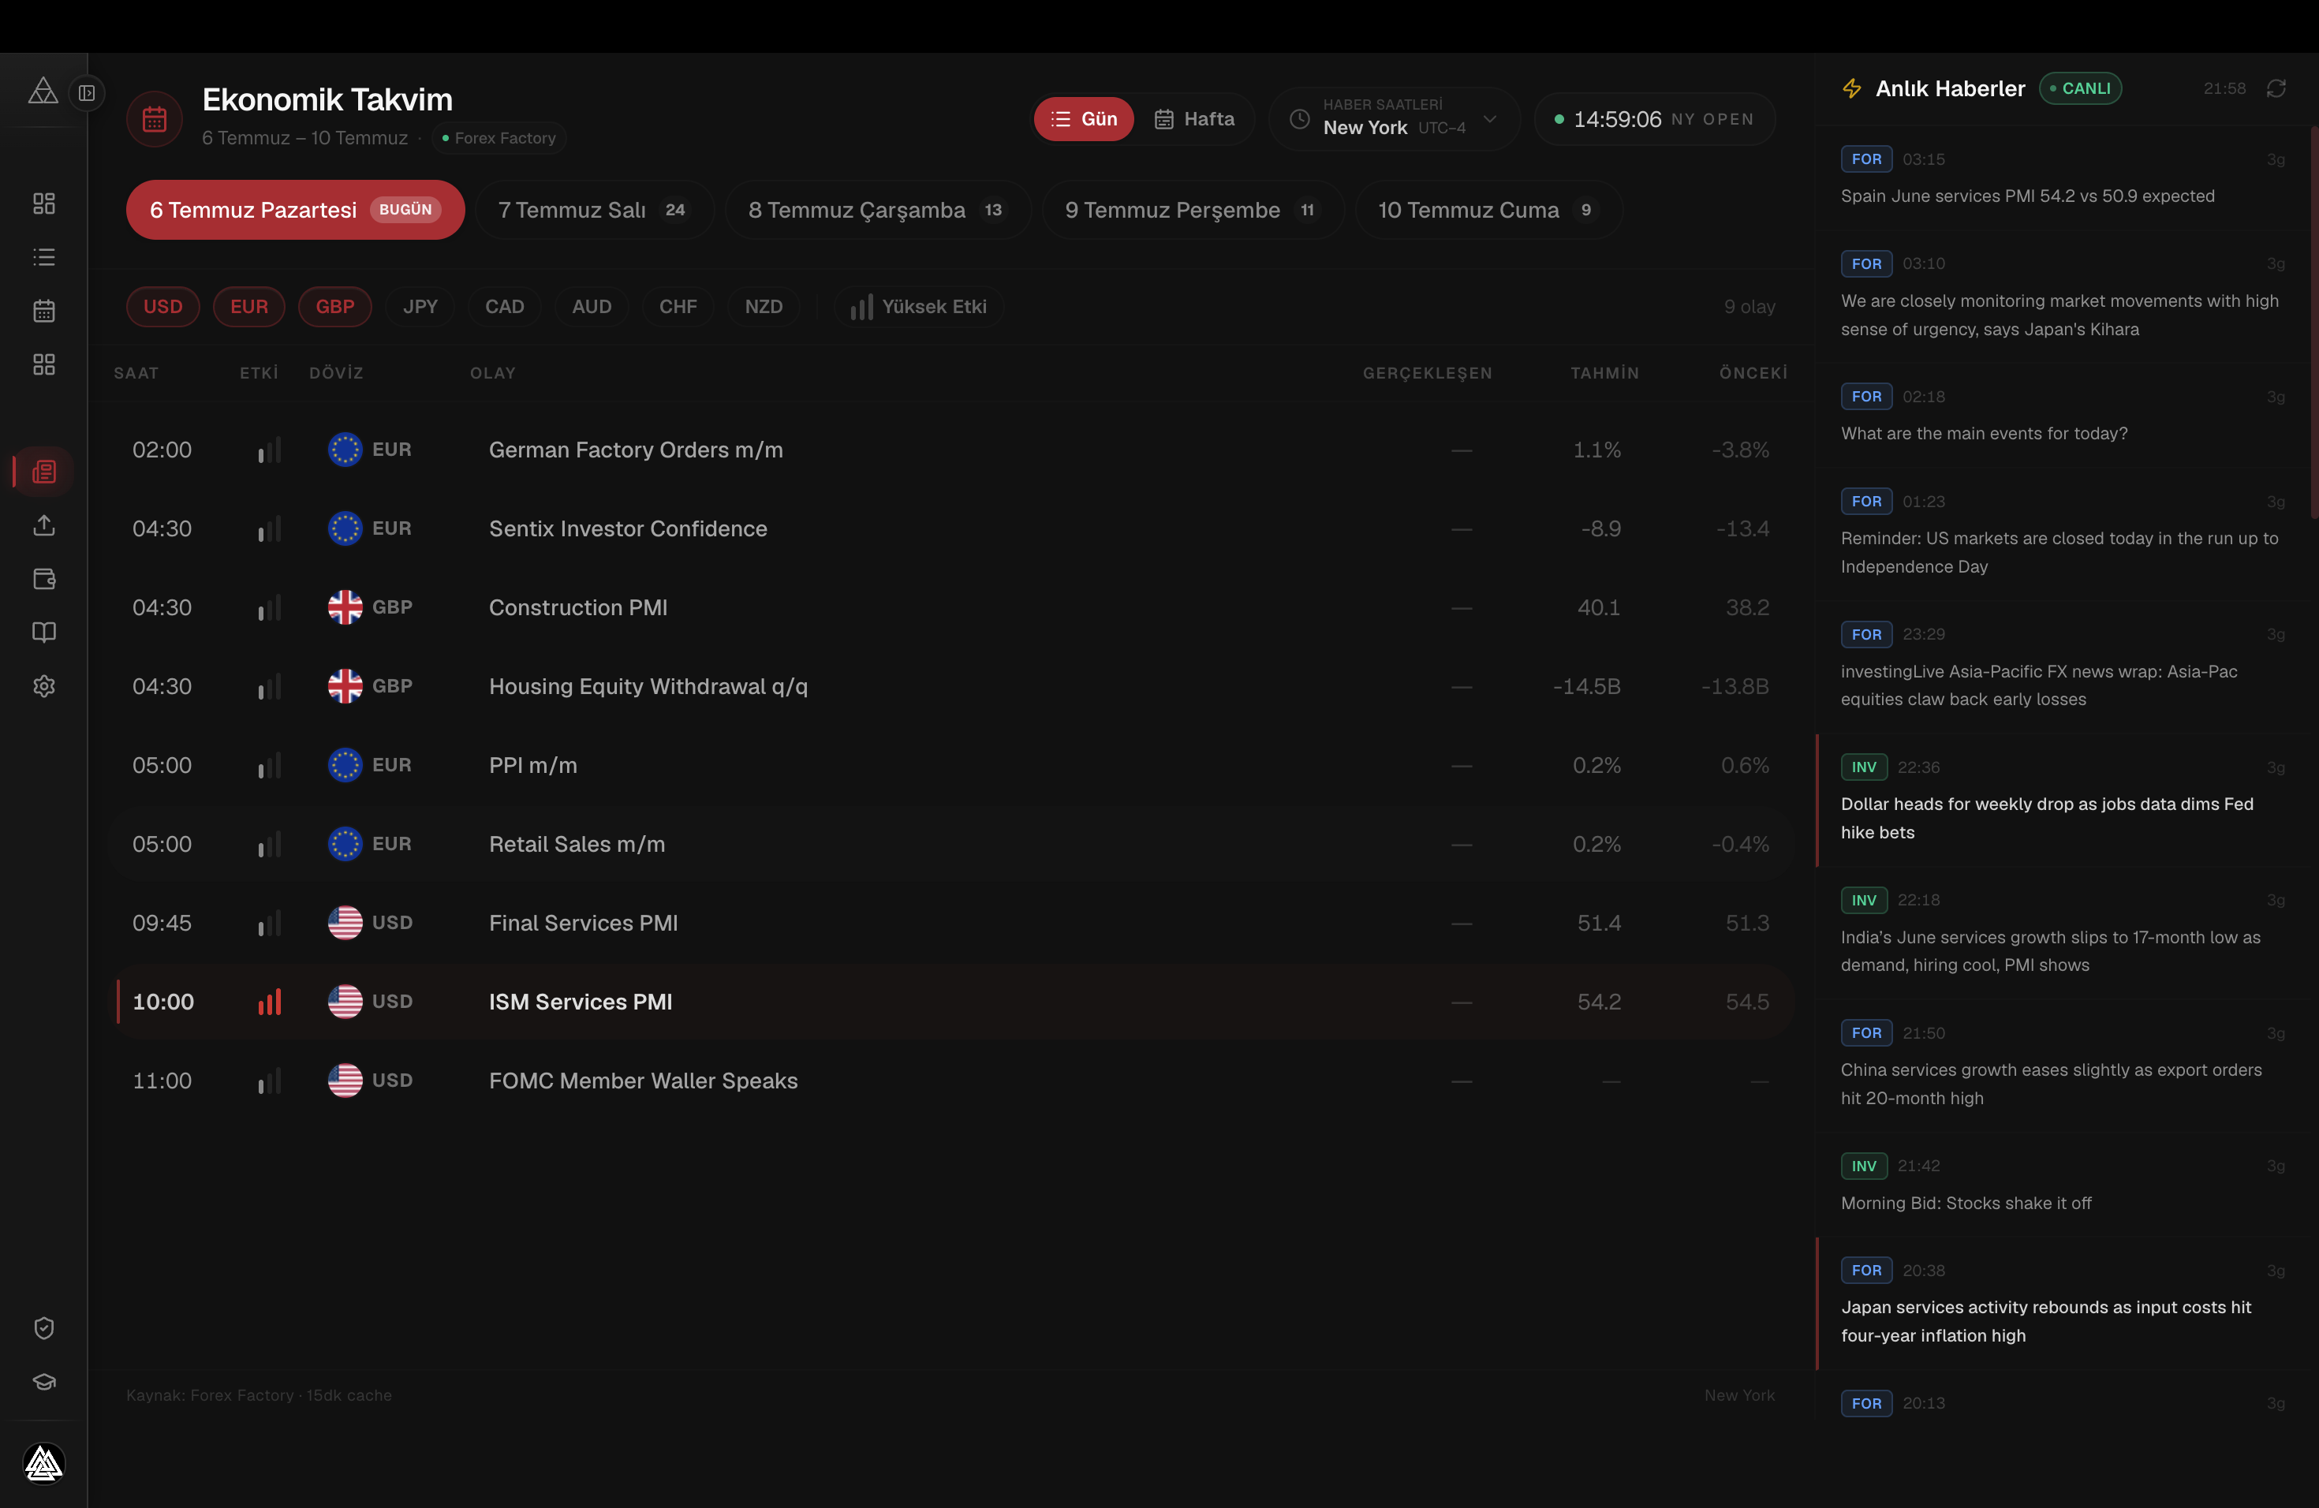Switch to the 7 Temmuz Salı tab
The image size is (2319, 1508).
tap(593, 211)
